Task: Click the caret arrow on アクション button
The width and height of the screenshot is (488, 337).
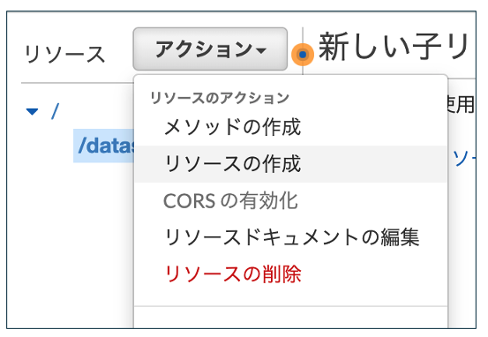Action: pyautogui.click(x=261, y=50)
